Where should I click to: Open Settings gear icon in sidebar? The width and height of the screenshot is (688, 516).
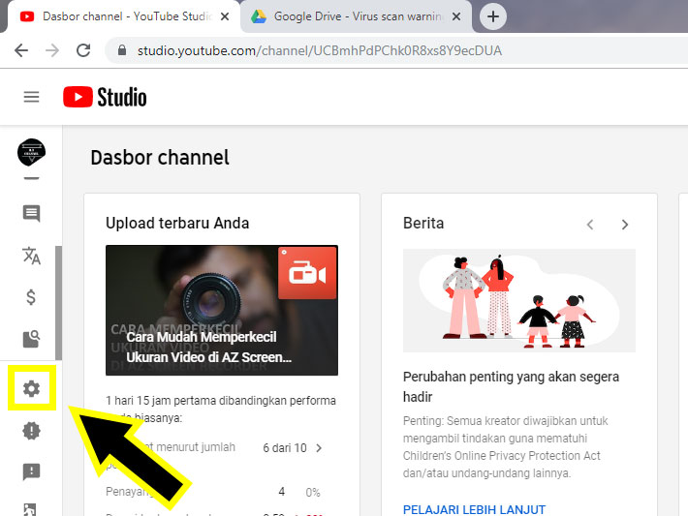(x=31, y=389)
